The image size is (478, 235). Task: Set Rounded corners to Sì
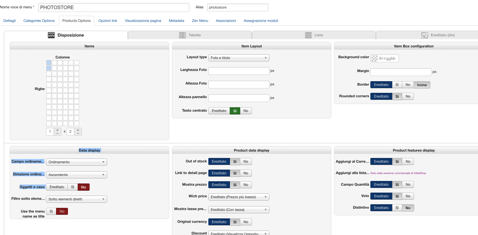point(397,96)
